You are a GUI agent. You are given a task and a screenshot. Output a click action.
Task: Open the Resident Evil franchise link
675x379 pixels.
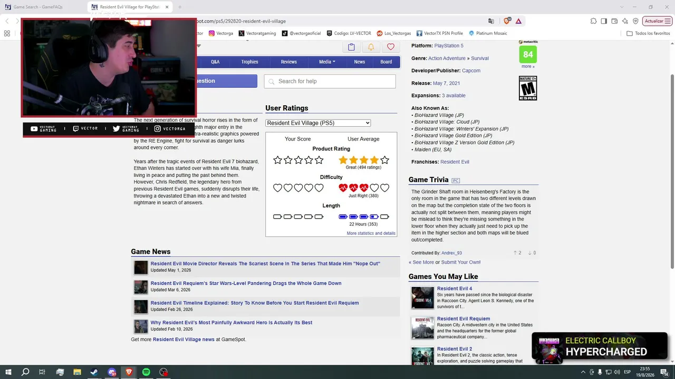[455, 162]
